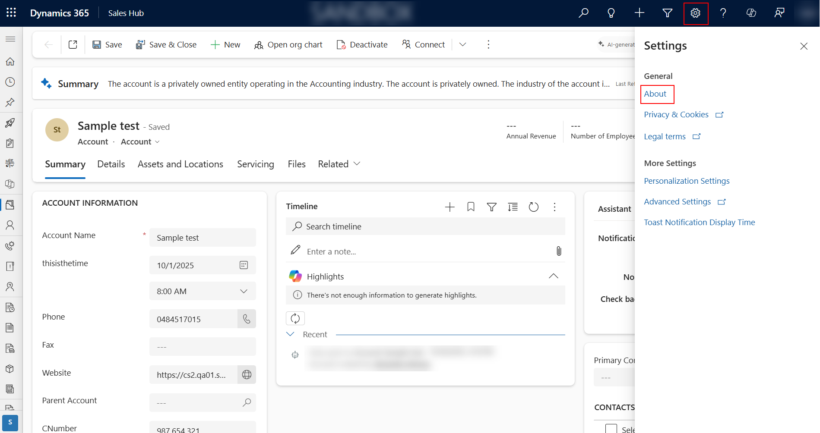
Task: Tick the contacts Select checkbox
Action: [x=611, y=429]
